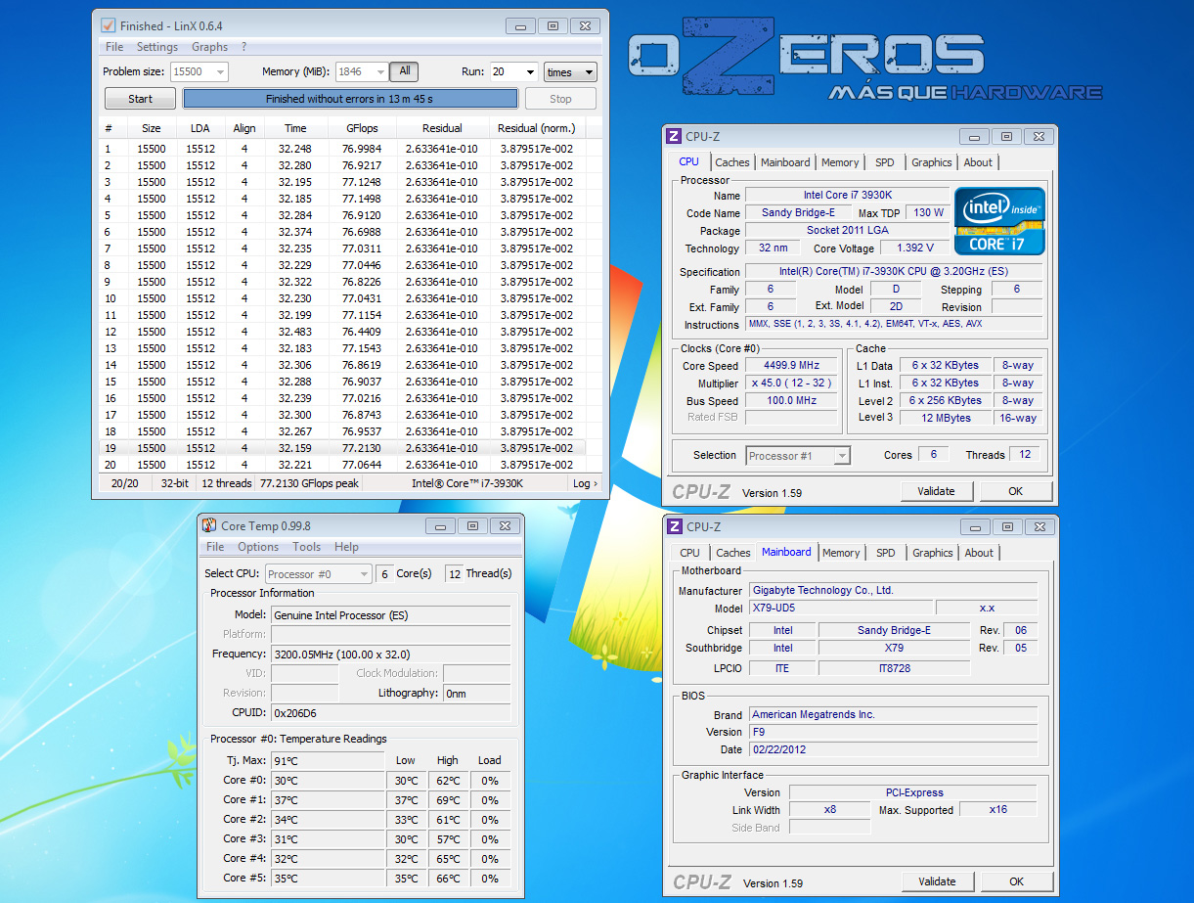1194x903 pixels.
Task: Open the Select CPU Processor #0 dropdown
Action: pos(319,574)
